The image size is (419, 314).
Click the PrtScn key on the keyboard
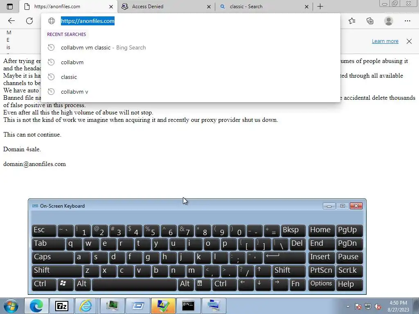tap(322, 271)
